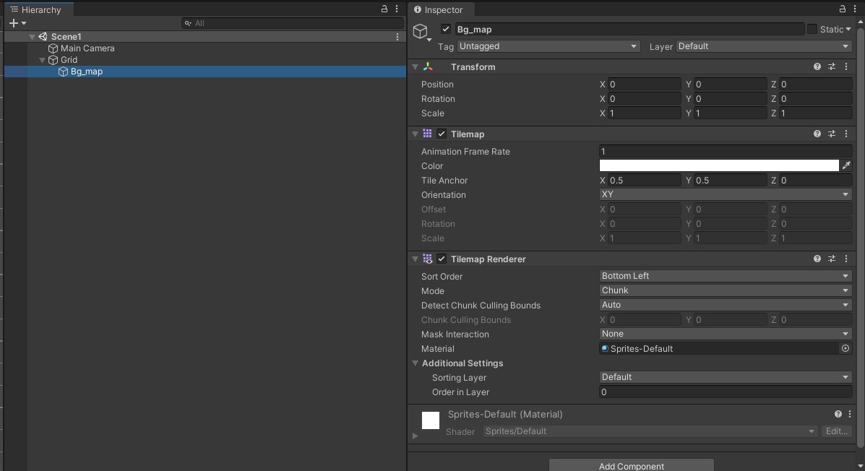Viewport: 865px width, 471px height.
Task: Toggle the Static checkbox
Action: 812,29
